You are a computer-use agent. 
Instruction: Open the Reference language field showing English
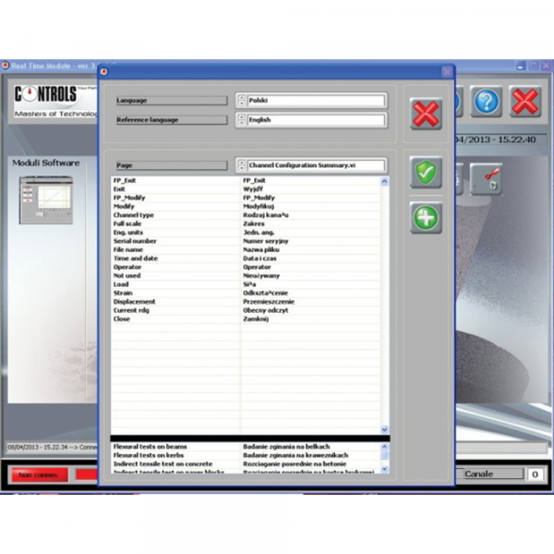(315, 120)
